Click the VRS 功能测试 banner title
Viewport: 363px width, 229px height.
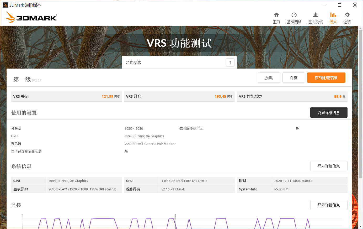179,43
